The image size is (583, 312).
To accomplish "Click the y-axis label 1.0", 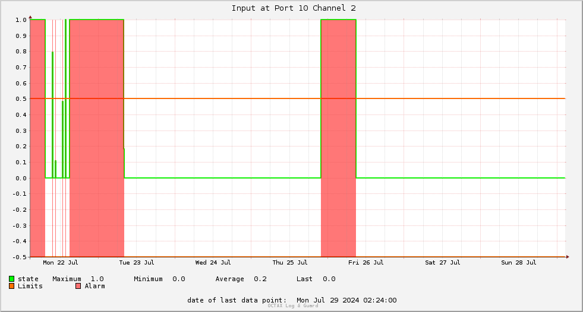I will point(21,20).
